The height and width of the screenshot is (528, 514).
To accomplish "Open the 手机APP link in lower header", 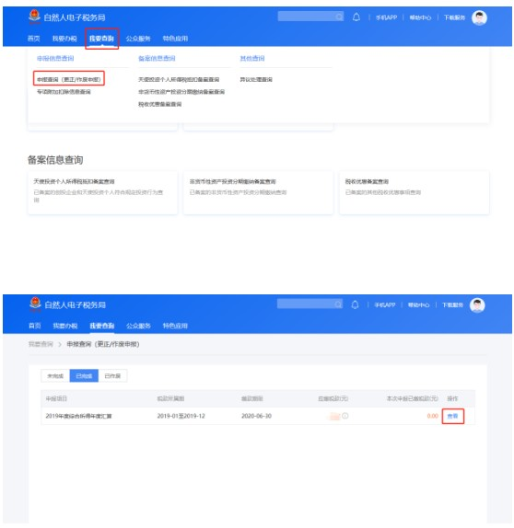I will pos(385,304).
